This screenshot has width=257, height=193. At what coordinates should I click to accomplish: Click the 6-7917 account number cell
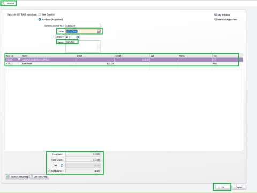click(13, 64)
